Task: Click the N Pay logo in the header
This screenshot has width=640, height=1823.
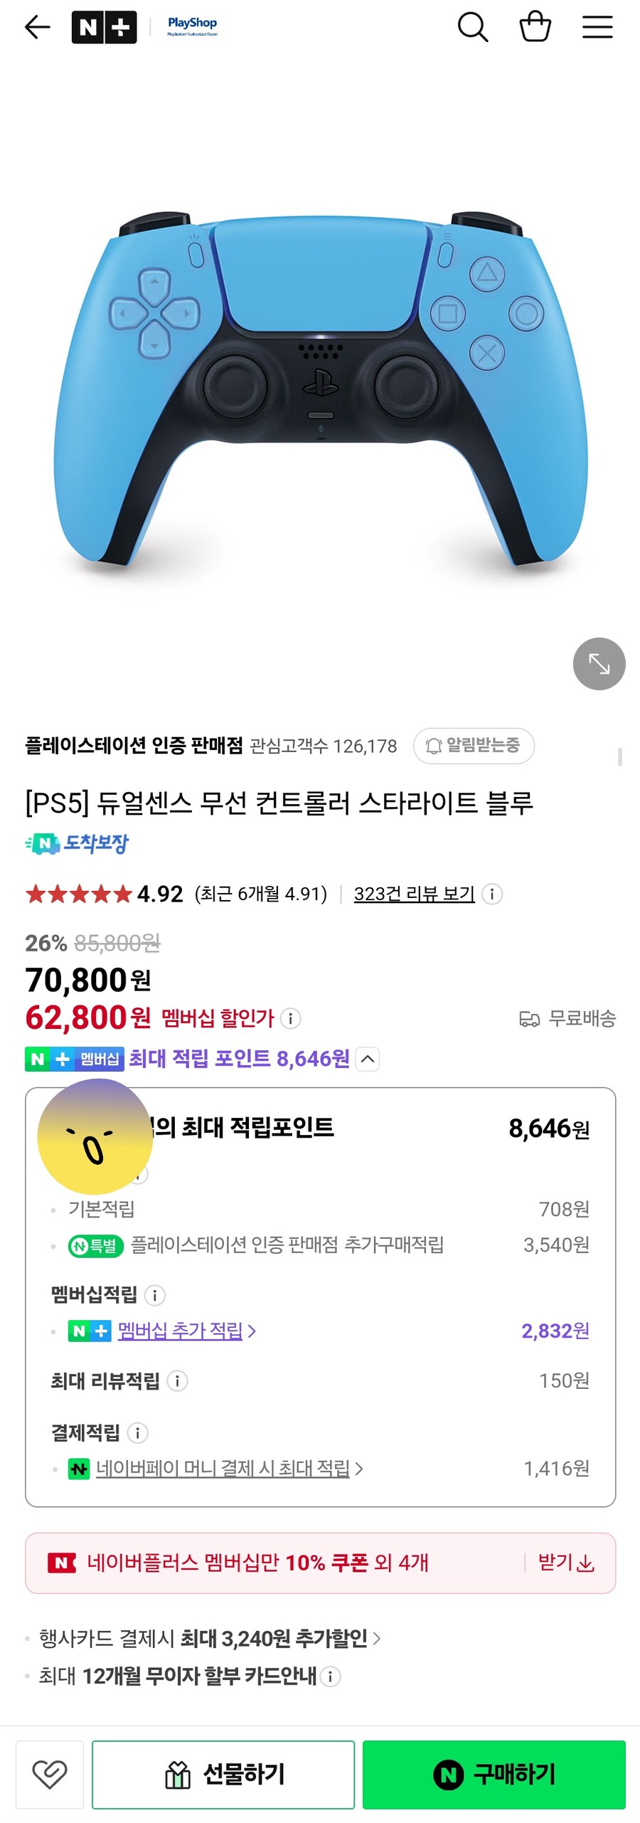Action: point(105,27)
